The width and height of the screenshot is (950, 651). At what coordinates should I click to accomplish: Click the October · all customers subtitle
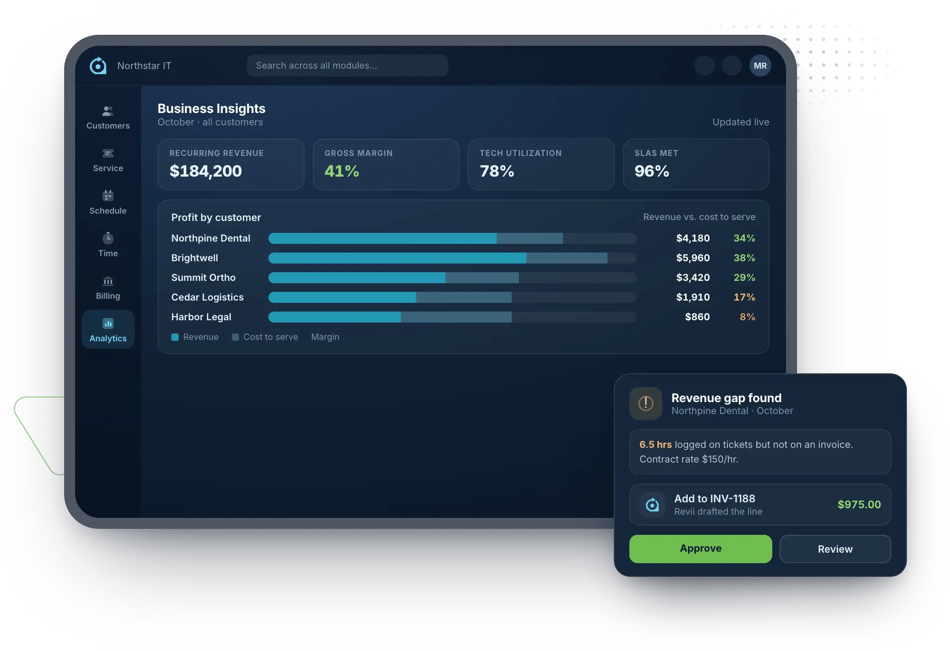(210, 122)
